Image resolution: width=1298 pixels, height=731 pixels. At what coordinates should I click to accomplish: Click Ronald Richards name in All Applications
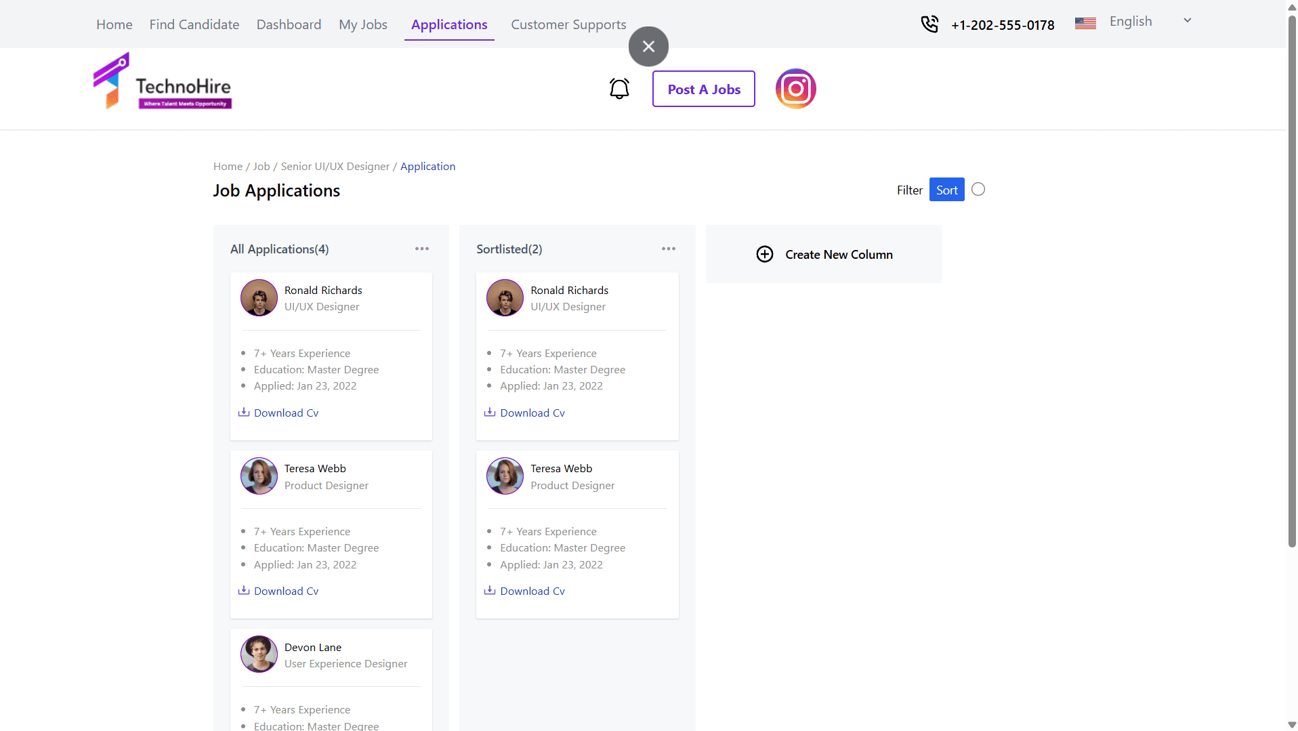point(323,291)
